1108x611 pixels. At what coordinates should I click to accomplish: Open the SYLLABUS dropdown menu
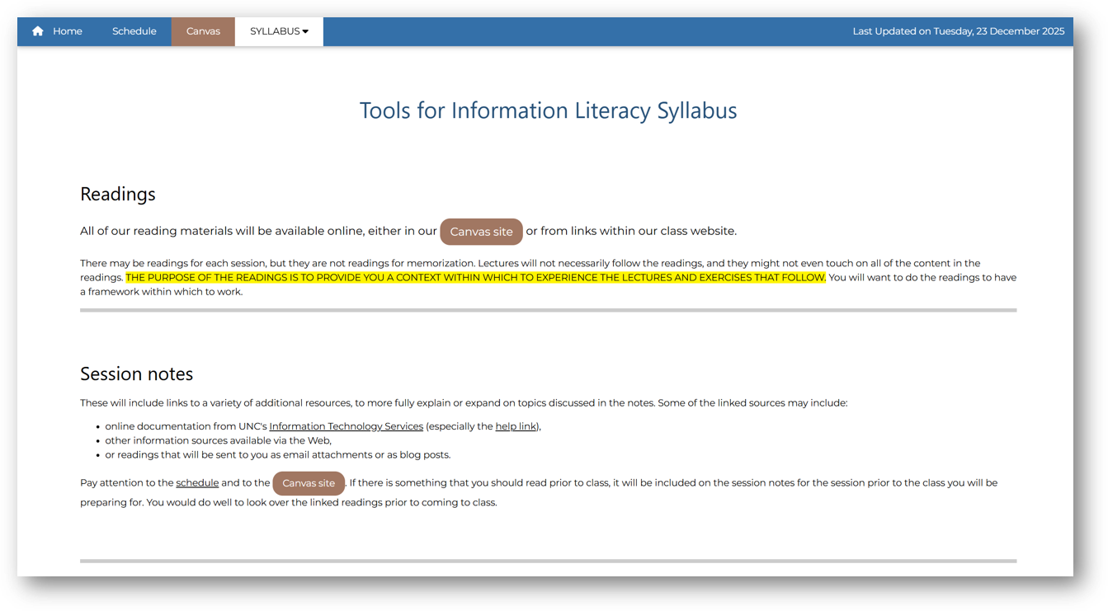pyautogui.click(x=273, y=31)
